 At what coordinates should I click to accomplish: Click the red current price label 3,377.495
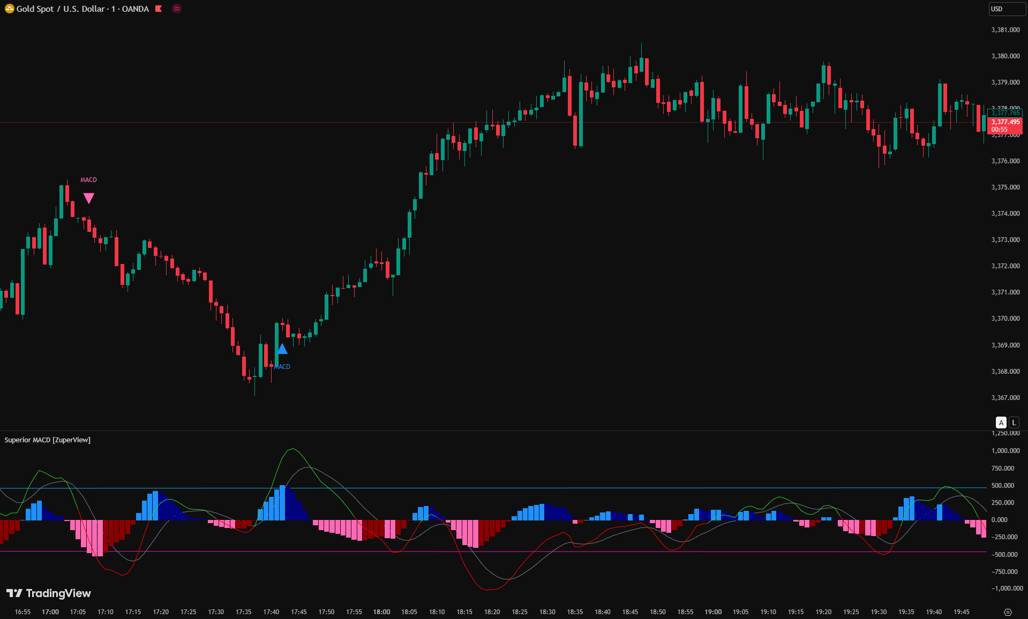coord(1005,122)
